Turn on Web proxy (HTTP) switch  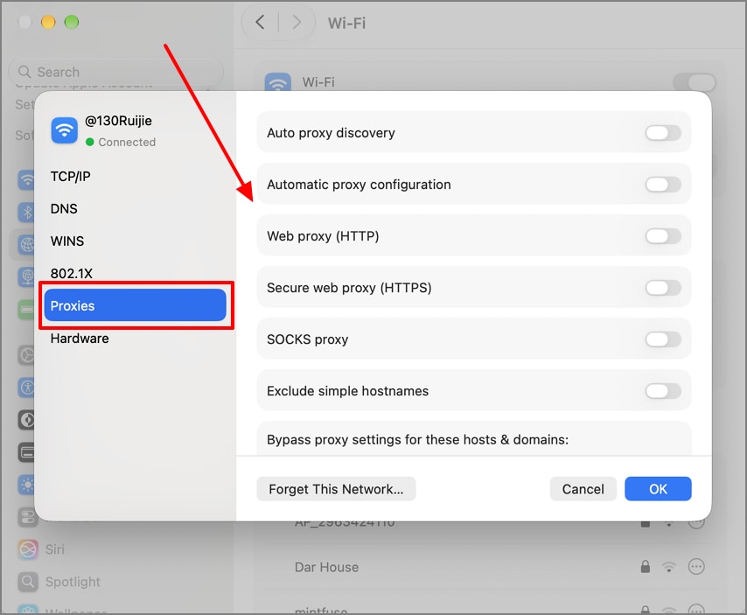coord(663,236)
